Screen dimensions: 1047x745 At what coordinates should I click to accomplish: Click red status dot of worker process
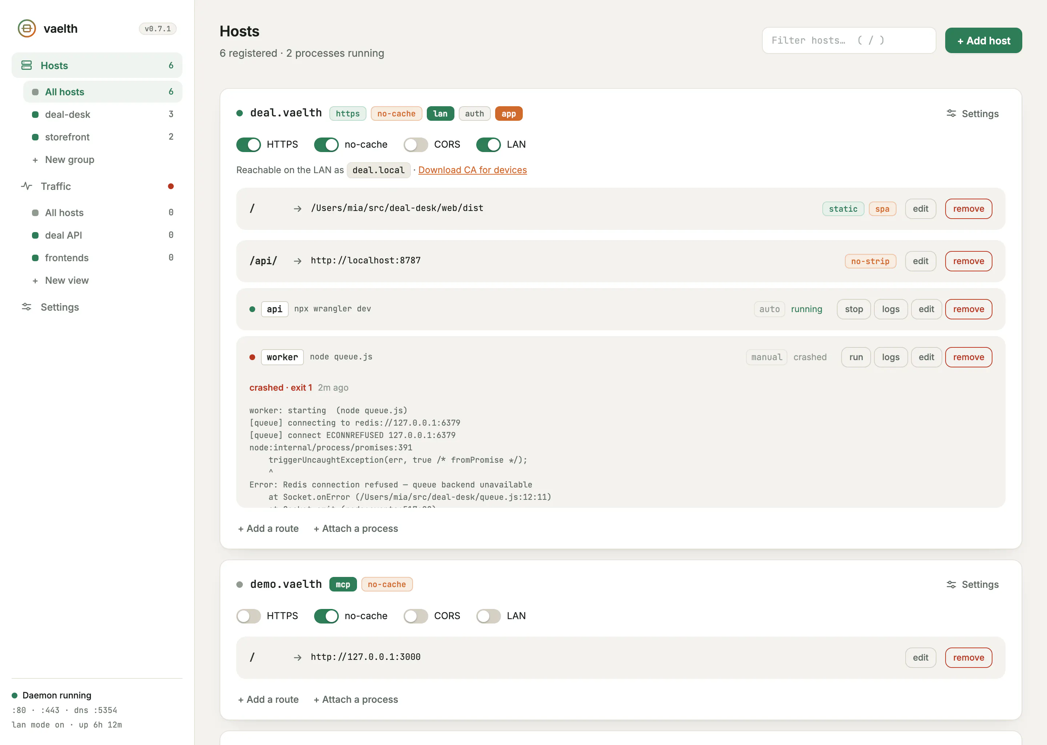pos(252,357)
